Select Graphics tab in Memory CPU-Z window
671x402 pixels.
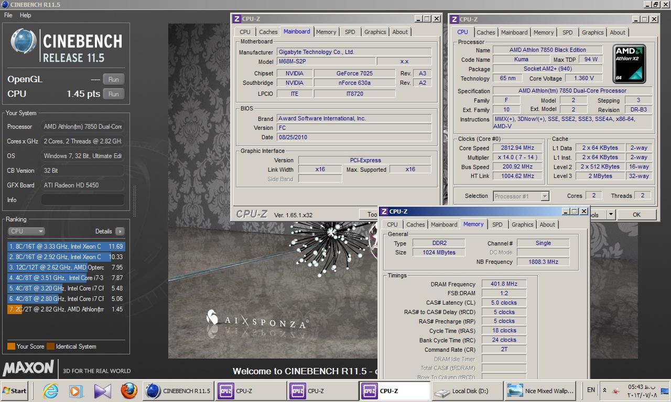pyautogui.click(x=523, y=225)
